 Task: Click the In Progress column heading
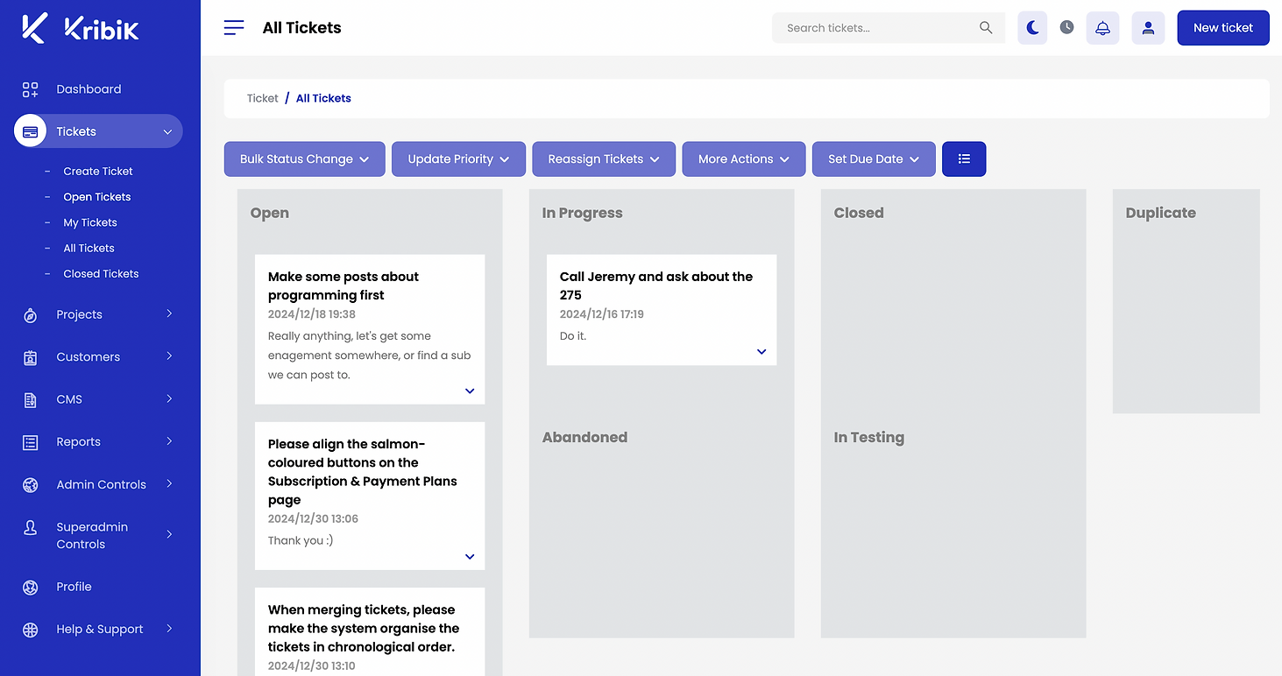583,213
